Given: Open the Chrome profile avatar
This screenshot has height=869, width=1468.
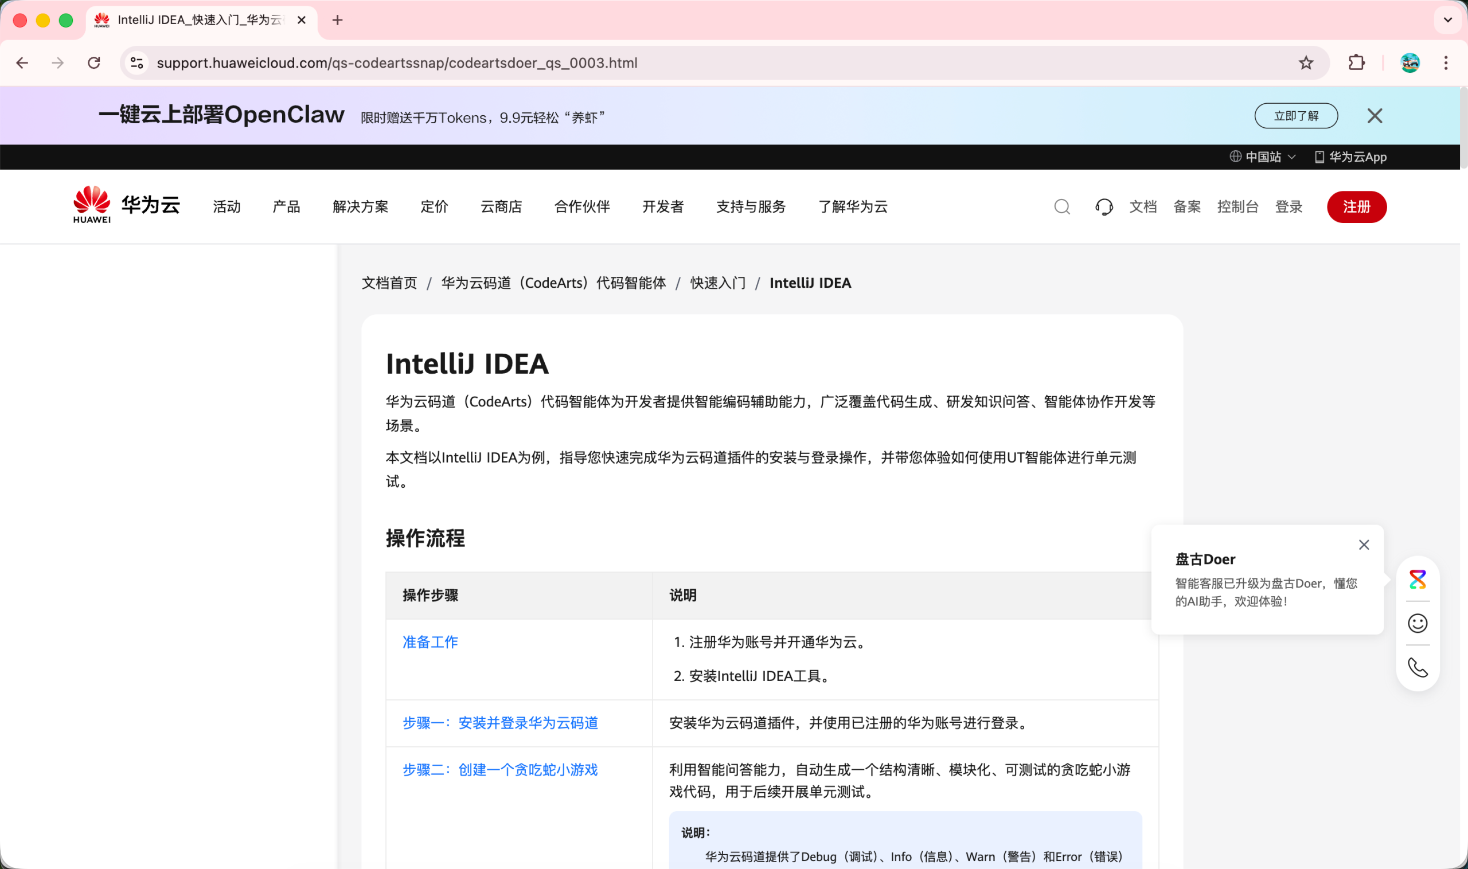Looking at the screenshot, I should coord(1410,62).
